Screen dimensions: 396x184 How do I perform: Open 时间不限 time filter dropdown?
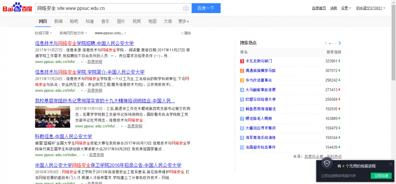pos(43,33)
